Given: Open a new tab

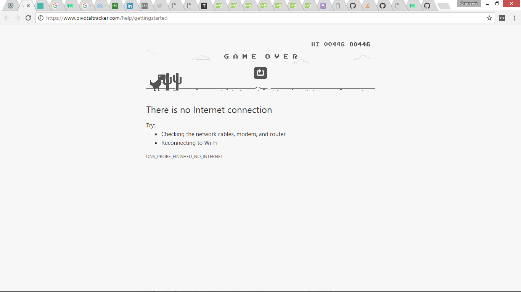Looking at the screenshot, I should [x=444, y=6].
